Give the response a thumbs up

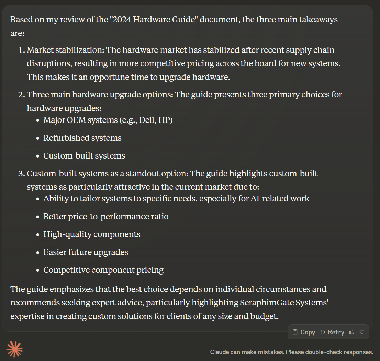point(351,332)
